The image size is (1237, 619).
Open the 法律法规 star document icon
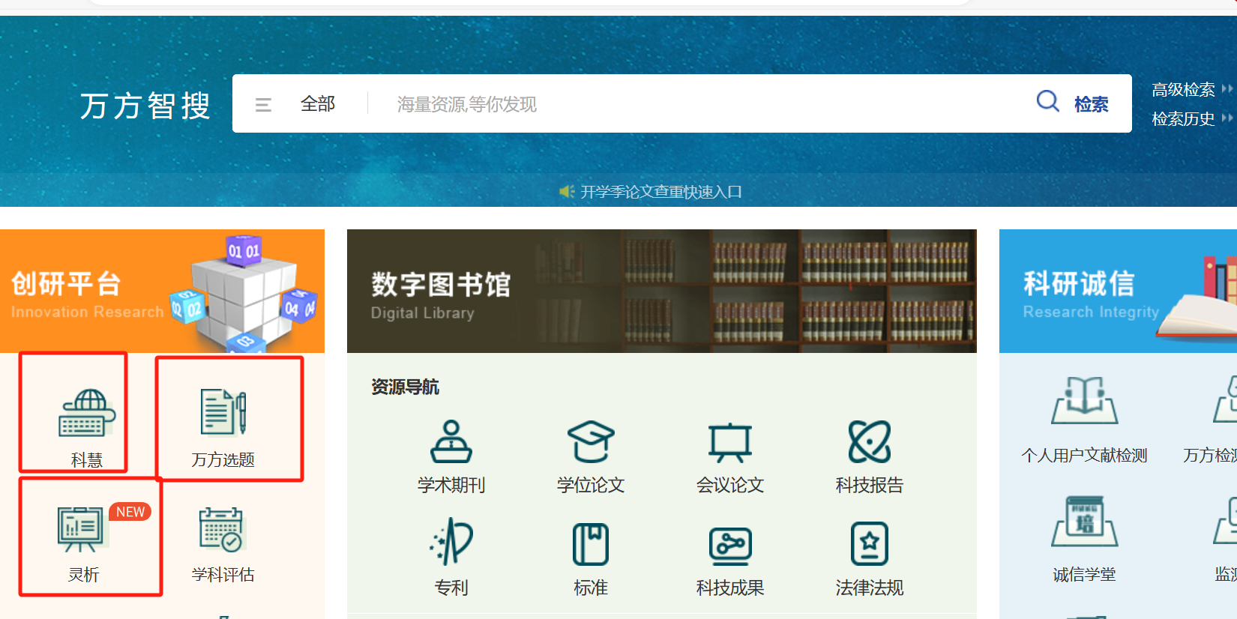coord(870,544)
